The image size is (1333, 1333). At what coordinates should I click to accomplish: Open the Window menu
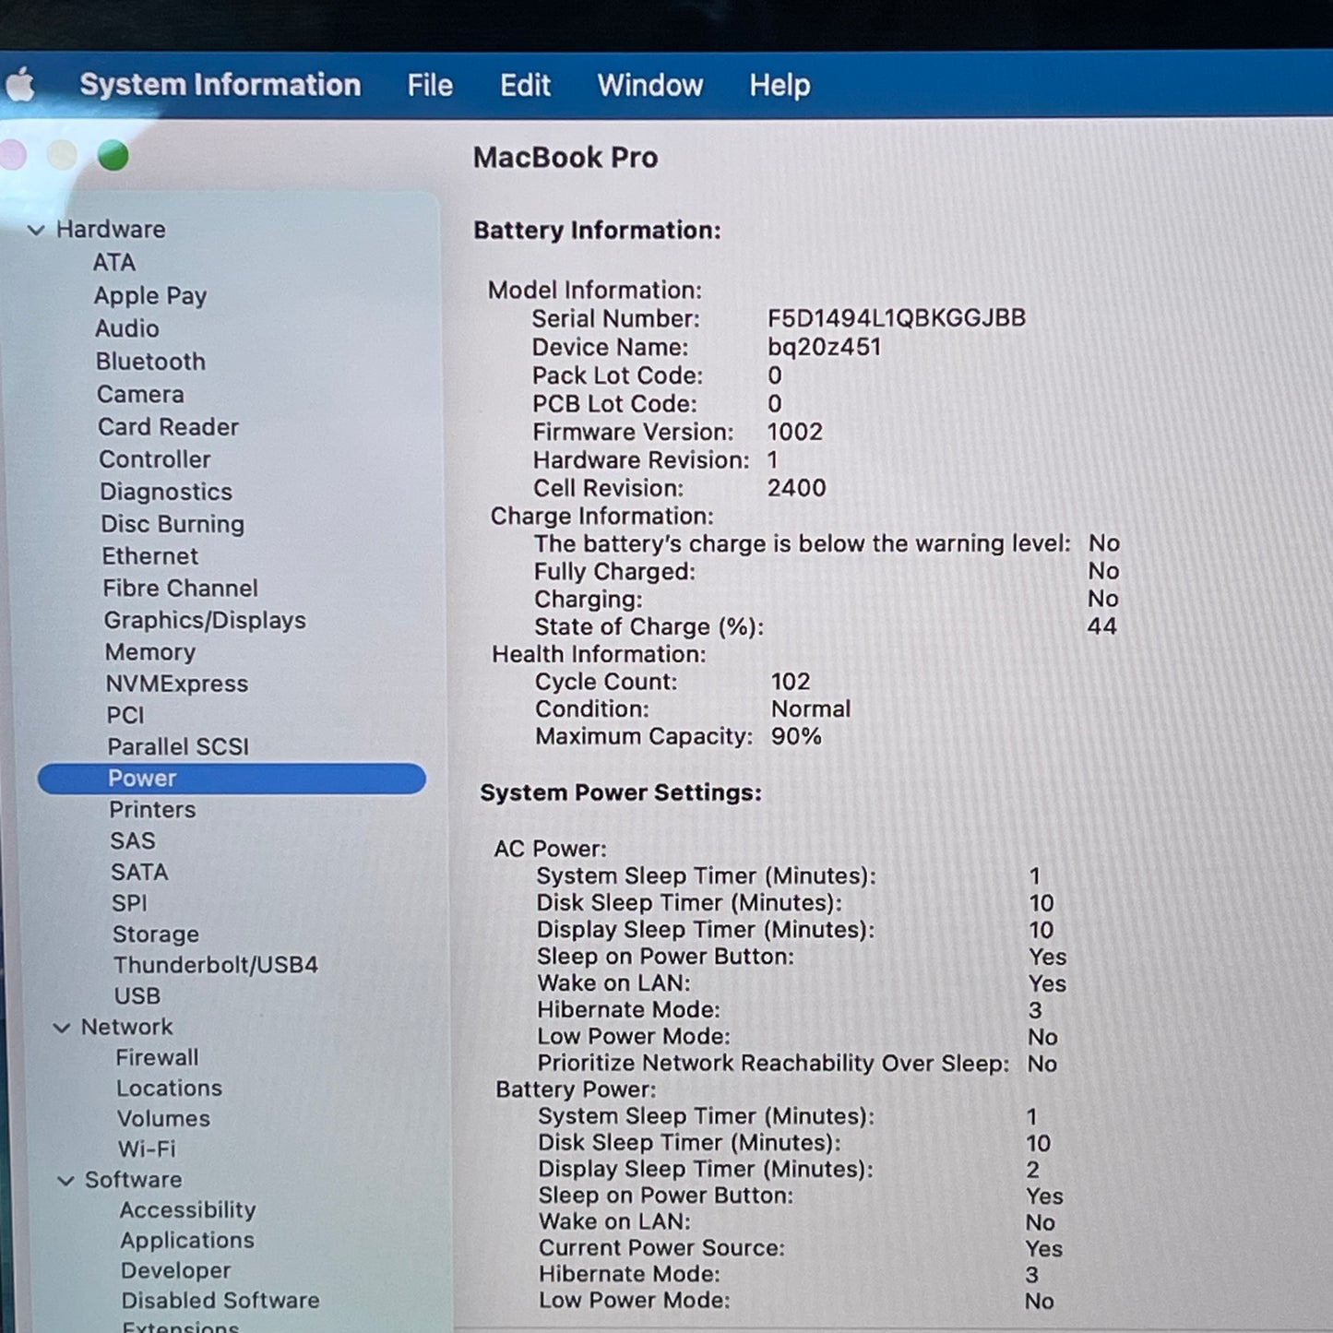(650, 86)
